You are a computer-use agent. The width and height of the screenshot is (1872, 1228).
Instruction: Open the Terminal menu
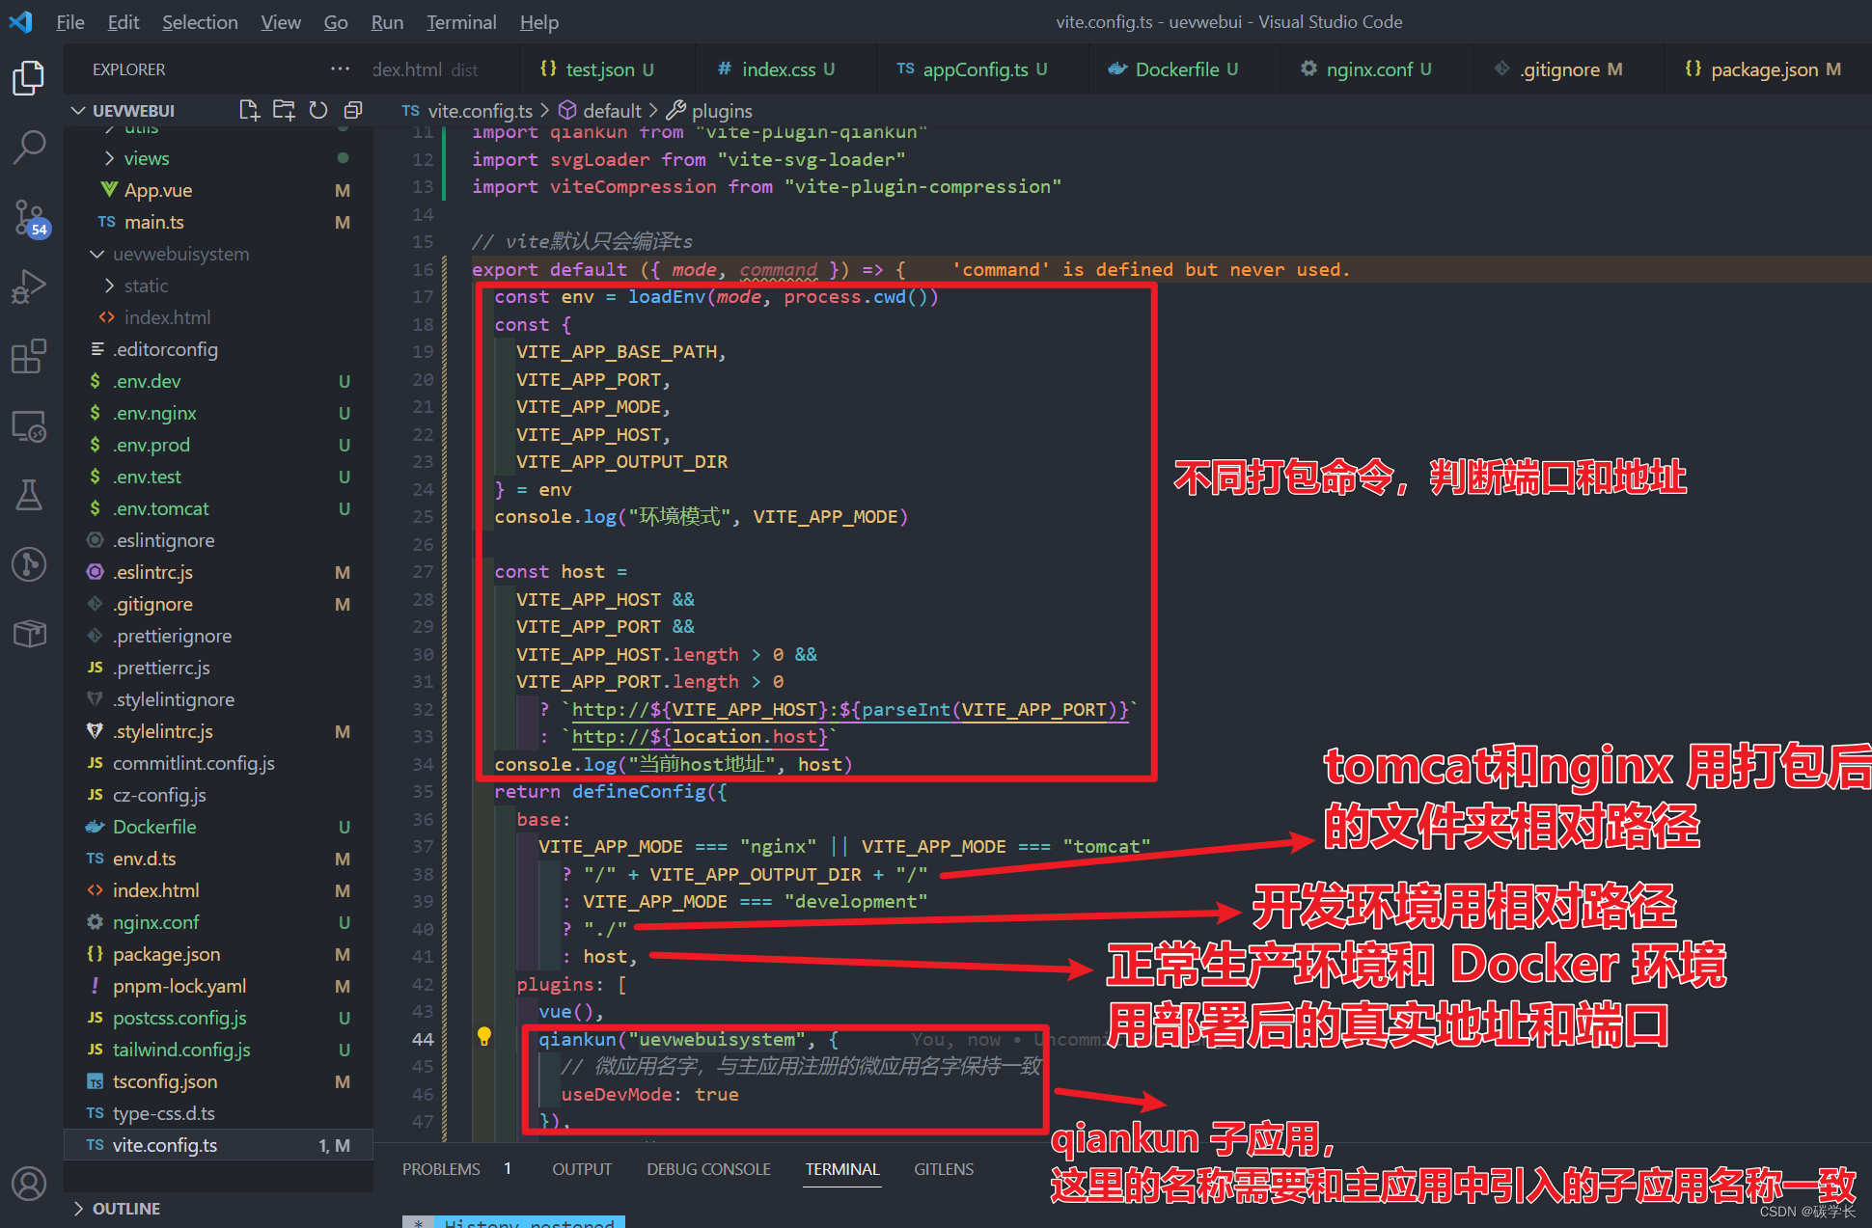461,21
